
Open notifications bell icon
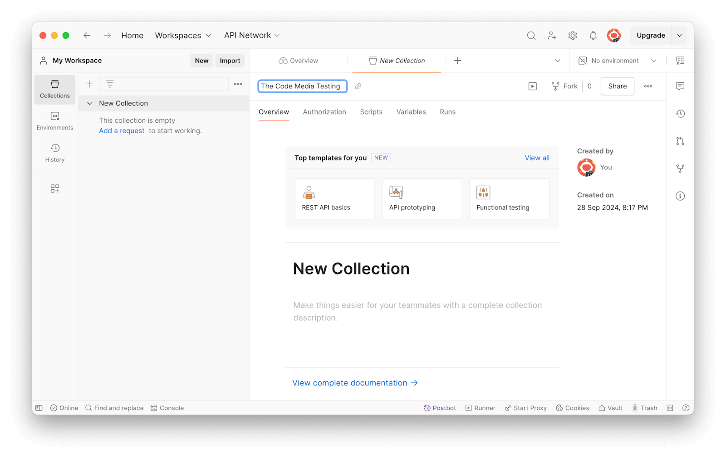(593, 35)
